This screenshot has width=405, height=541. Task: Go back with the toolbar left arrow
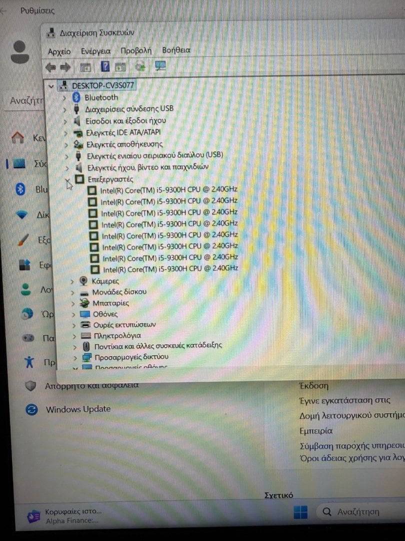(x=50, y=67)
